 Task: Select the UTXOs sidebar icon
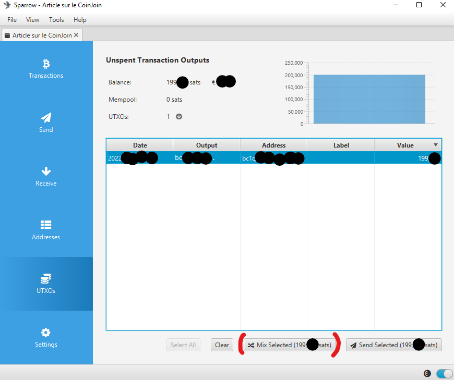tap(46, 279)
